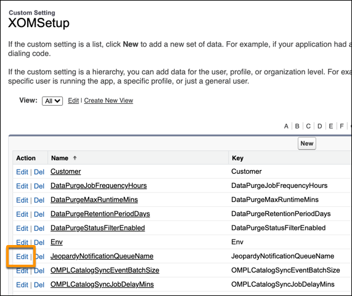Edit the Env row

pos(22,243)
